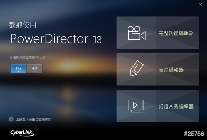The width and height of the screenshot is (207, 140).
Task: Click the video camera icon
Action: [137, 33]
